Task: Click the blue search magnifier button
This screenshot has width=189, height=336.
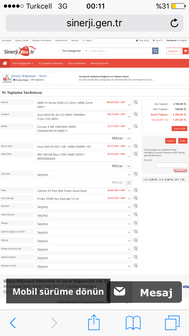Action: pos(155,51)
